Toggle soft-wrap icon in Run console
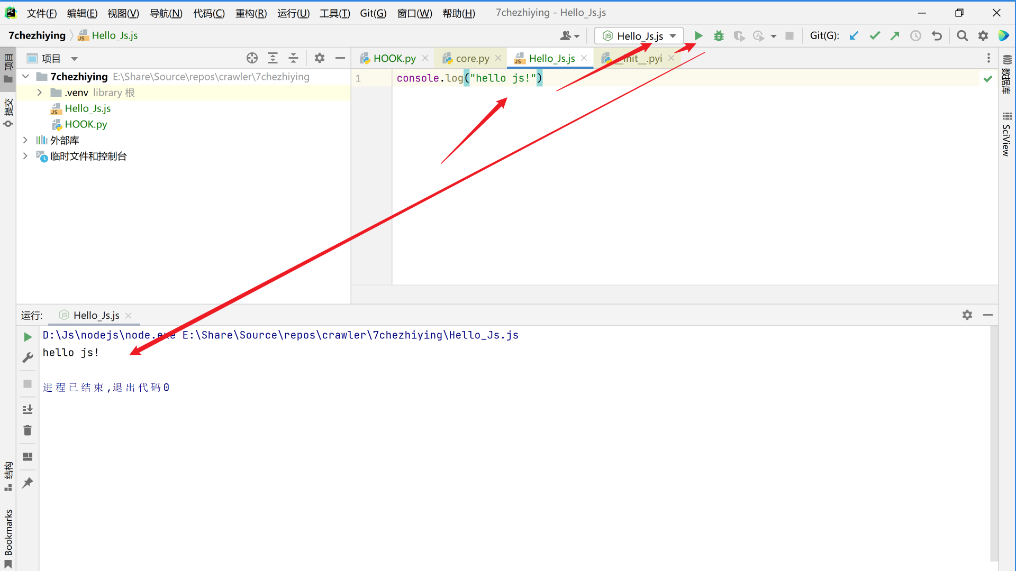1016x571 pixels. 28,409
